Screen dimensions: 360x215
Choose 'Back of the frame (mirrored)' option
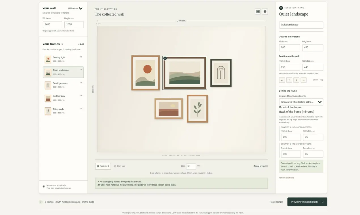click(297, 112)
